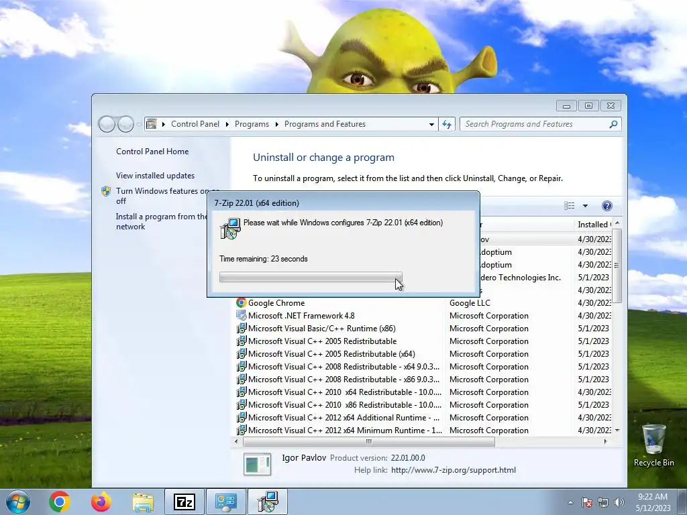Open Windows Explorer from the taskbar

[x=143, y=502]
